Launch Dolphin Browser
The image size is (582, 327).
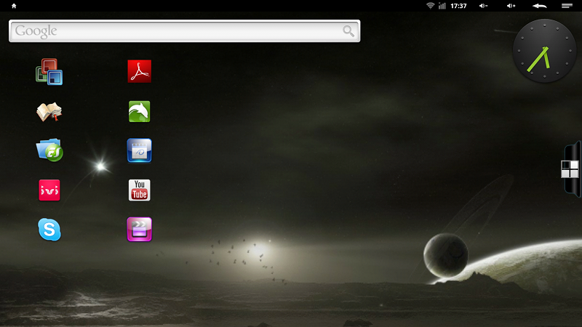click(x=139, y=112)
